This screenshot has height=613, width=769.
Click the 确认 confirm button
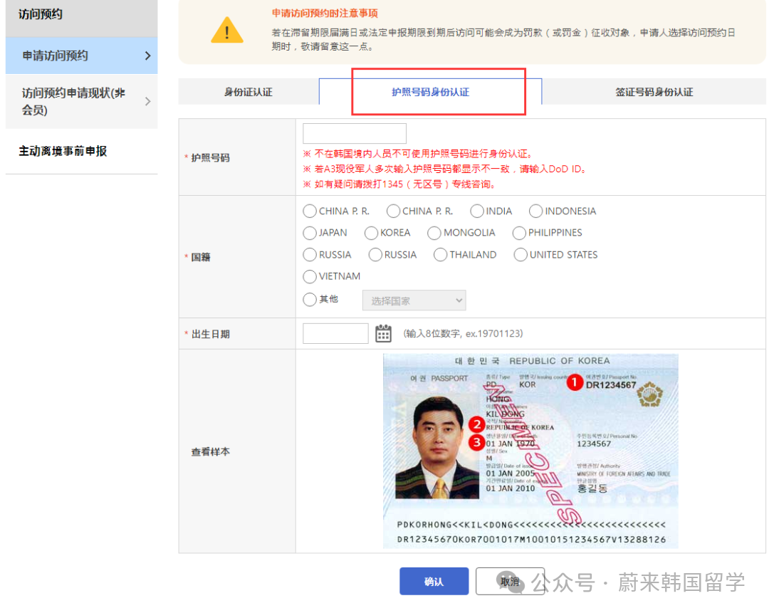pos(434,581)
